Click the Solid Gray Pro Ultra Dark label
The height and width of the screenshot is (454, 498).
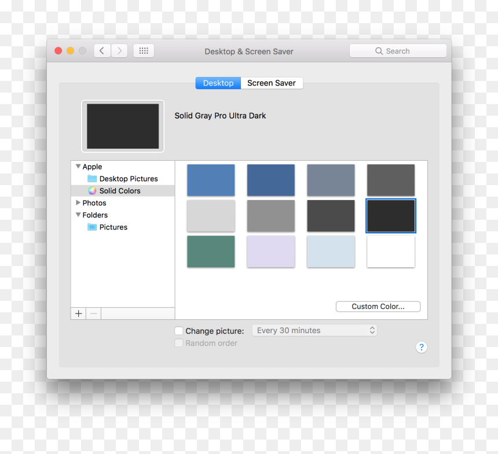pos(220,116)
